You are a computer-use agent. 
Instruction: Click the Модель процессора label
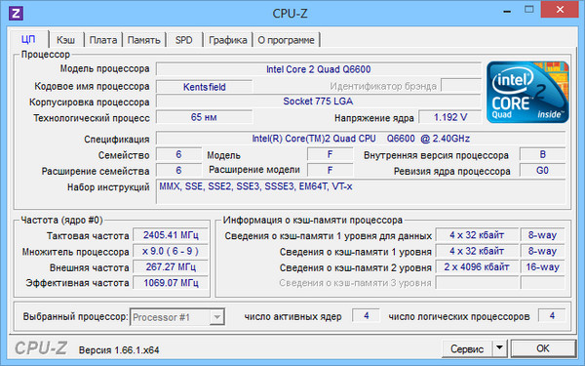pos(104,68)
